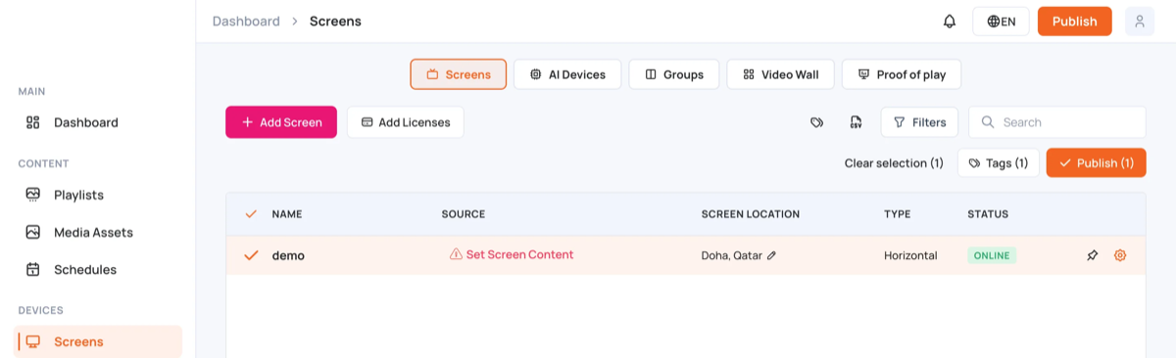Go to Dashboard in the breadcrumb

pos(246,22)
